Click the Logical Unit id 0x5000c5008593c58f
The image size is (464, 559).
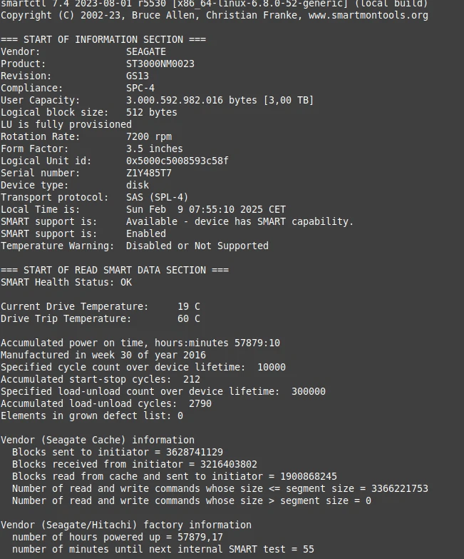(x=177, y=161)
